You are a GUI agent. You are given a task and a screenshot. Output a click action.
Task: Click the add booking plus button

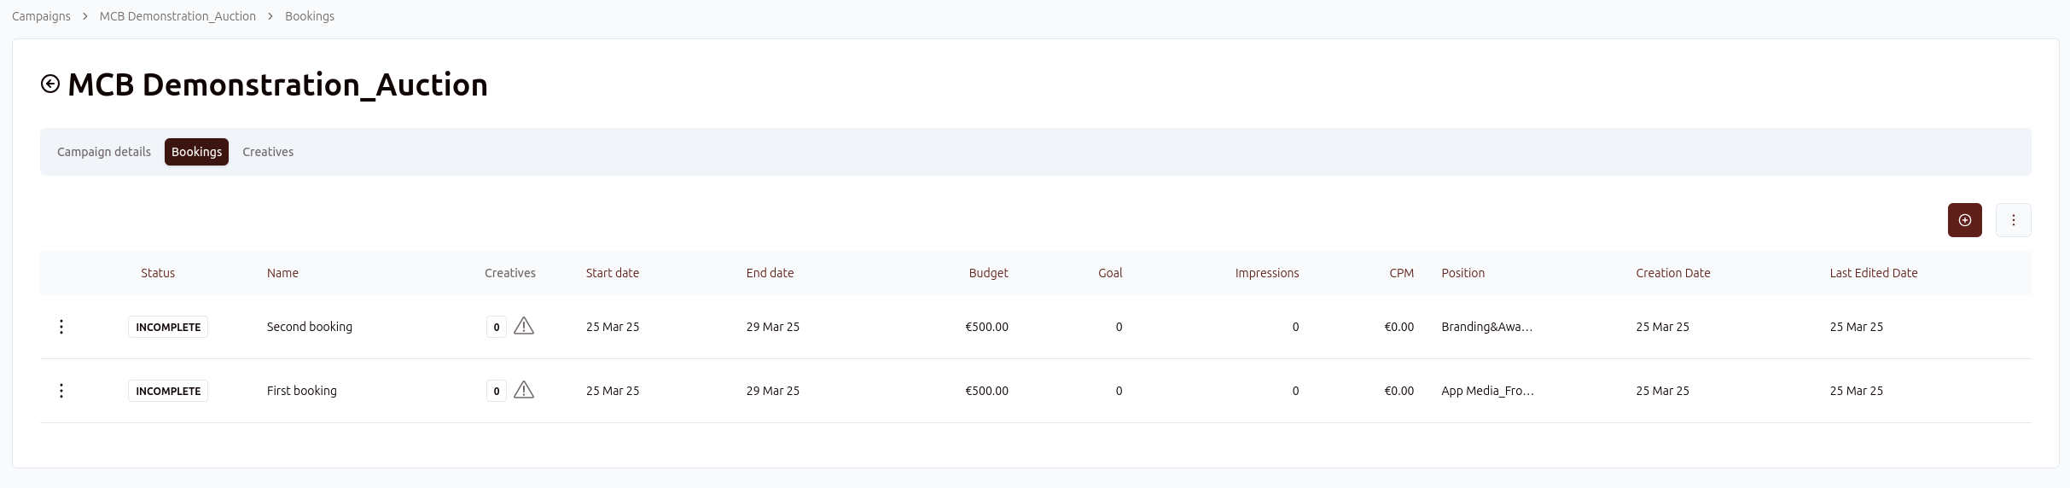[1964, 220]
